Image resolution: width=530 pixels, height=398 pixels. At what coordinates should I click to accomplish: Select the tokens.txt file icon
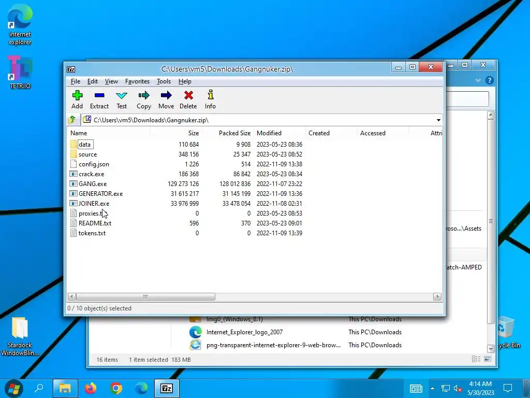coord(73,233)
